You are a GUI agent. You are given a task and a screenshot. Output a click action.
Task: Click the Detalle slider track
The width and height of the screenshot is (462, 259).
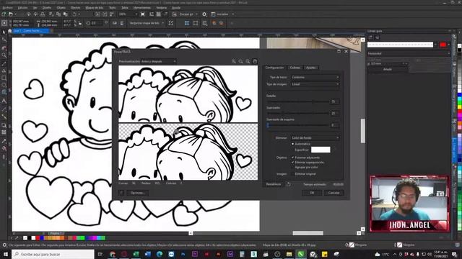click(297, 101)
